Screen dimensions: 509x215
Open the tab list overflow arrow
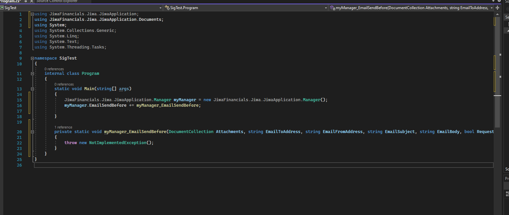493,1
